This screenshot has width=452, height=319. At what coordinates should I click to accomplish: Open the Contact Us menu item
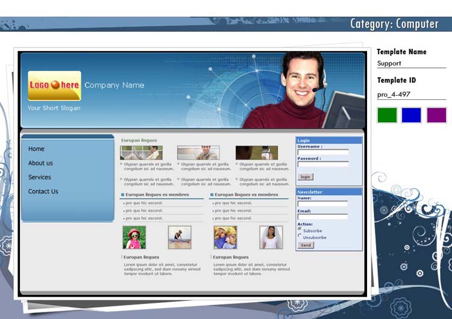[43, 191]
